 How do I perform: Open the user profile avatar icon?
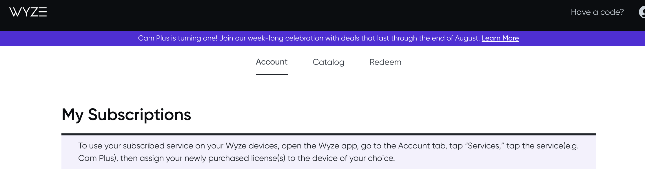pos(642,12)
